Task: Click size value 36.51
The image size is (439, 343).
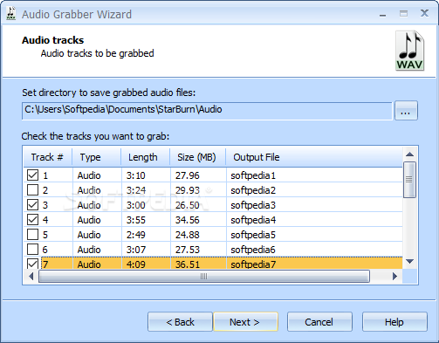Action: point(188,264)
